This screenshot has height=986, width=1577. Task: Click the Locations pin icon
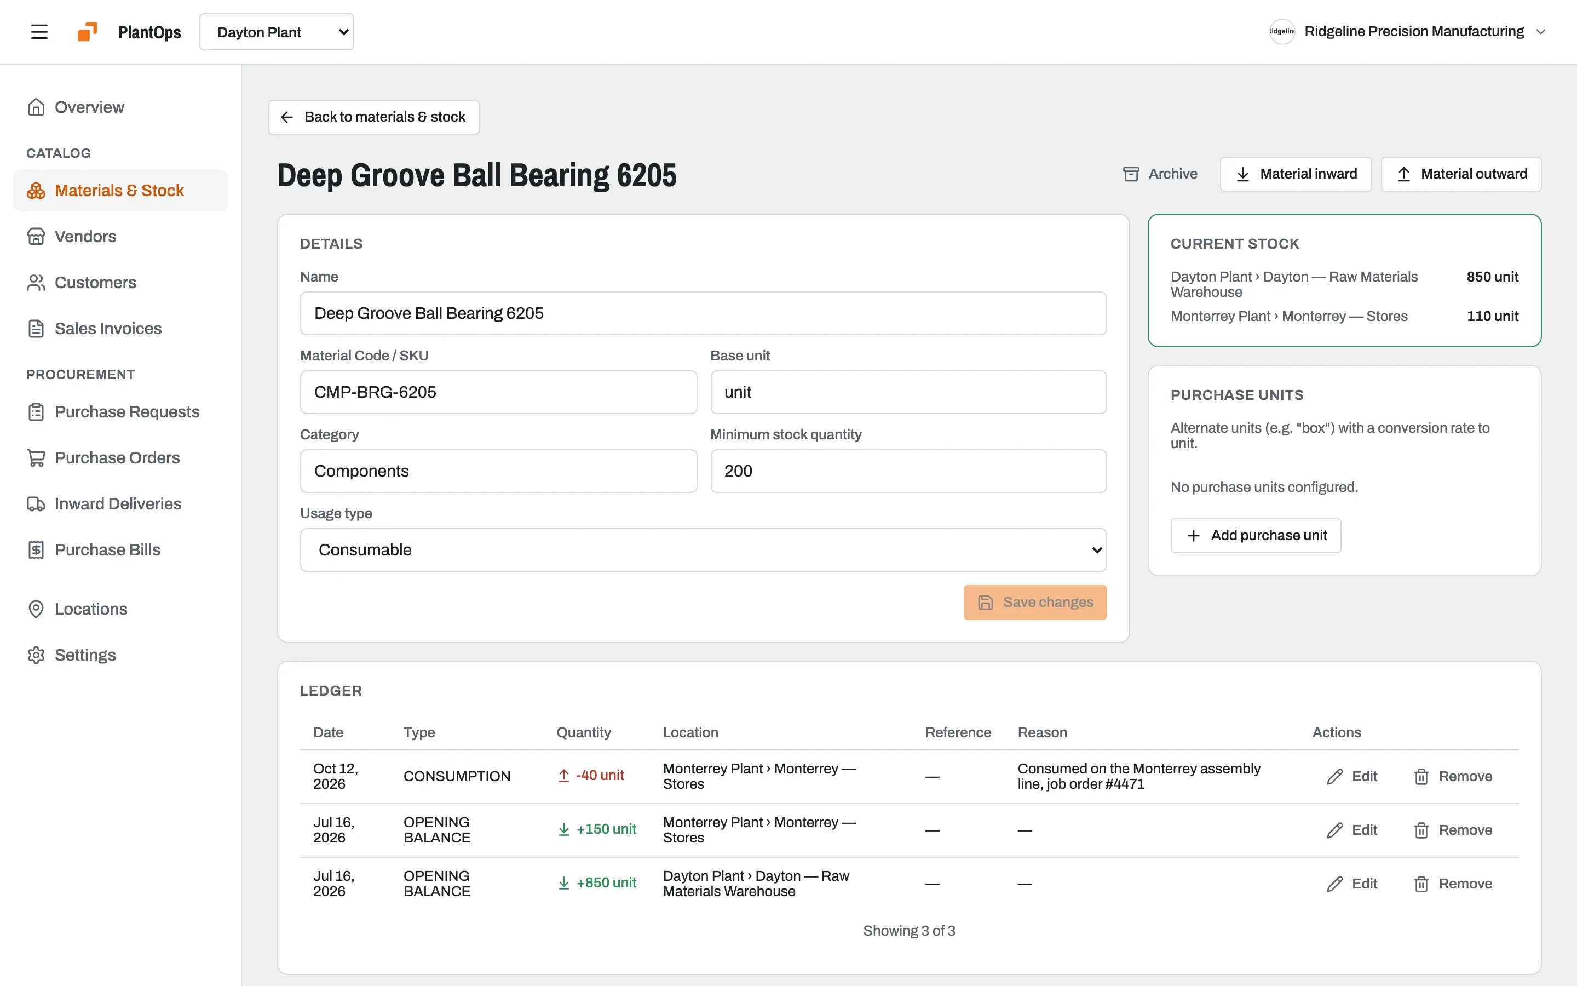36,609
